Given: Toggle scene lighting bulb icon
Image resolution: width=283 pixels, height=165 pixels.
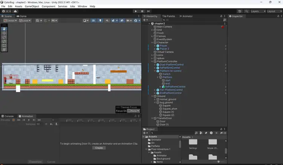Looking at the screenshot, I should [x=100, y=20].
